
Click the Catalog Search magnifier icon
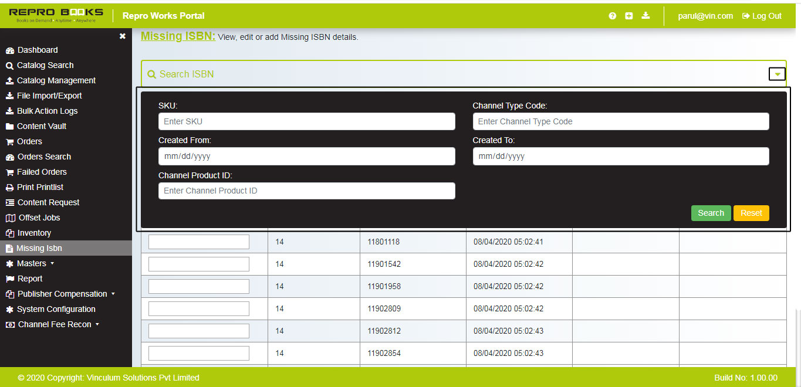tap(8, 65)
